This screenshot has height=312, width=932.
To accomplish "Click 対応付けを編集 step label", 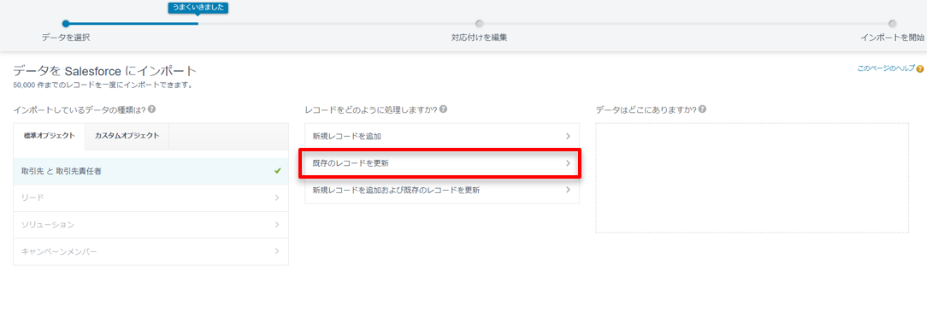I will 479,38.
